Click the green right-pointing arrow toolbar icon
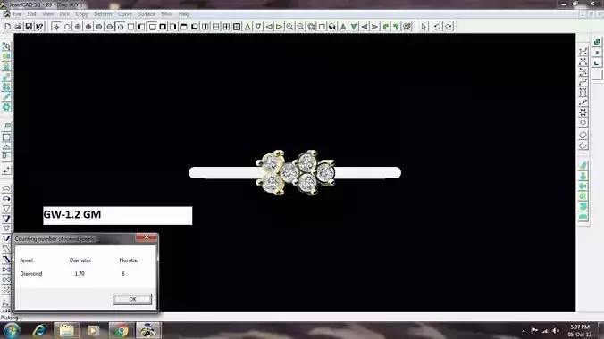The width and height of the screenshot is (604, 339). point(374,27)
